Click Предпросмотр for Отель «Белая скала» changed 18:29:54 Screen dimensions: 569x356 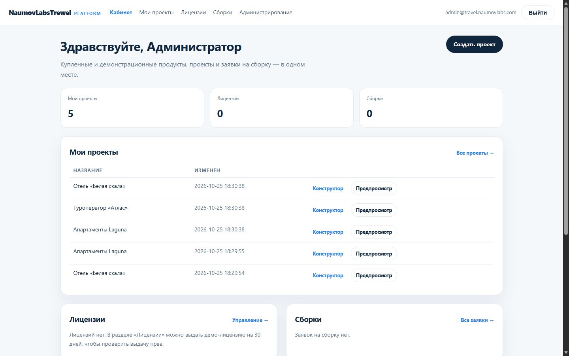pyautogui.click(x=374, y=276)
